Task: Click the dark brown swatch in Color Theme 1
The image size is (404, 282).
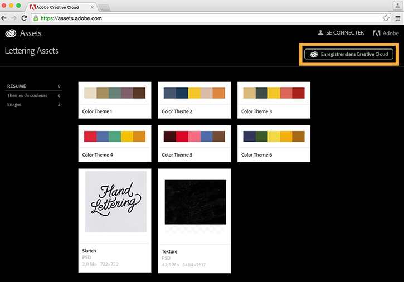Action: (139, 93)
